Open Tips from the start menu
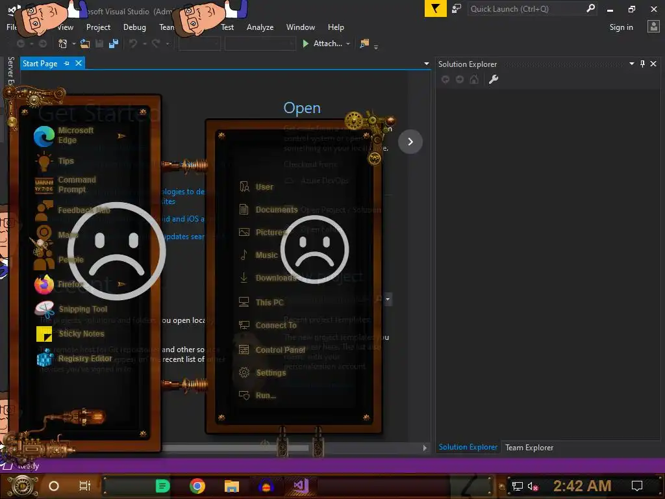Viewport: 665px width, 499px height. click(x=55, y=161)
